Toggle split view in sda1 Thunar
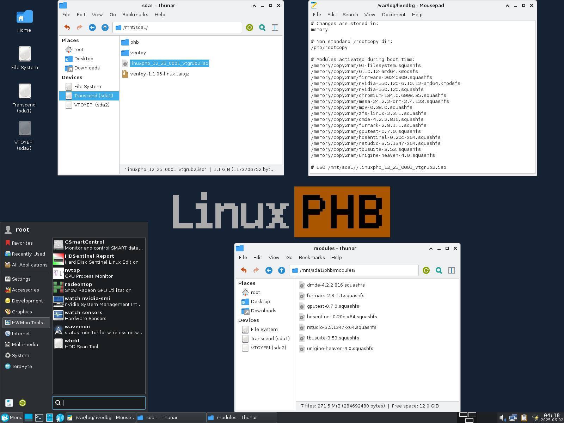This screenshot has width=564, height=423. pyautogui.click(x=275, y=27)
